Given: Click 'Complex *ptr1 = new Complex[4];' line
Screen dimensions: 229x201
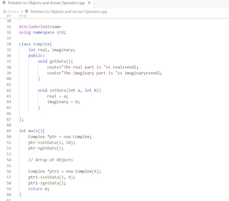Looking at the screenshot, I should [65, 171].
